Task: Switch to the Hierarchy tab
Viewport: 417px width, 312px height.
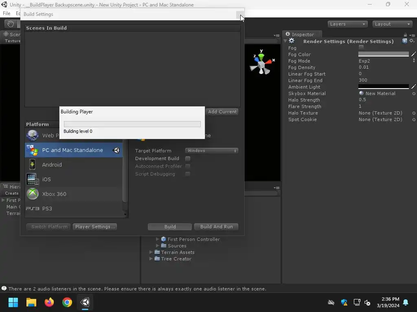Action: (x=11, y=186)
